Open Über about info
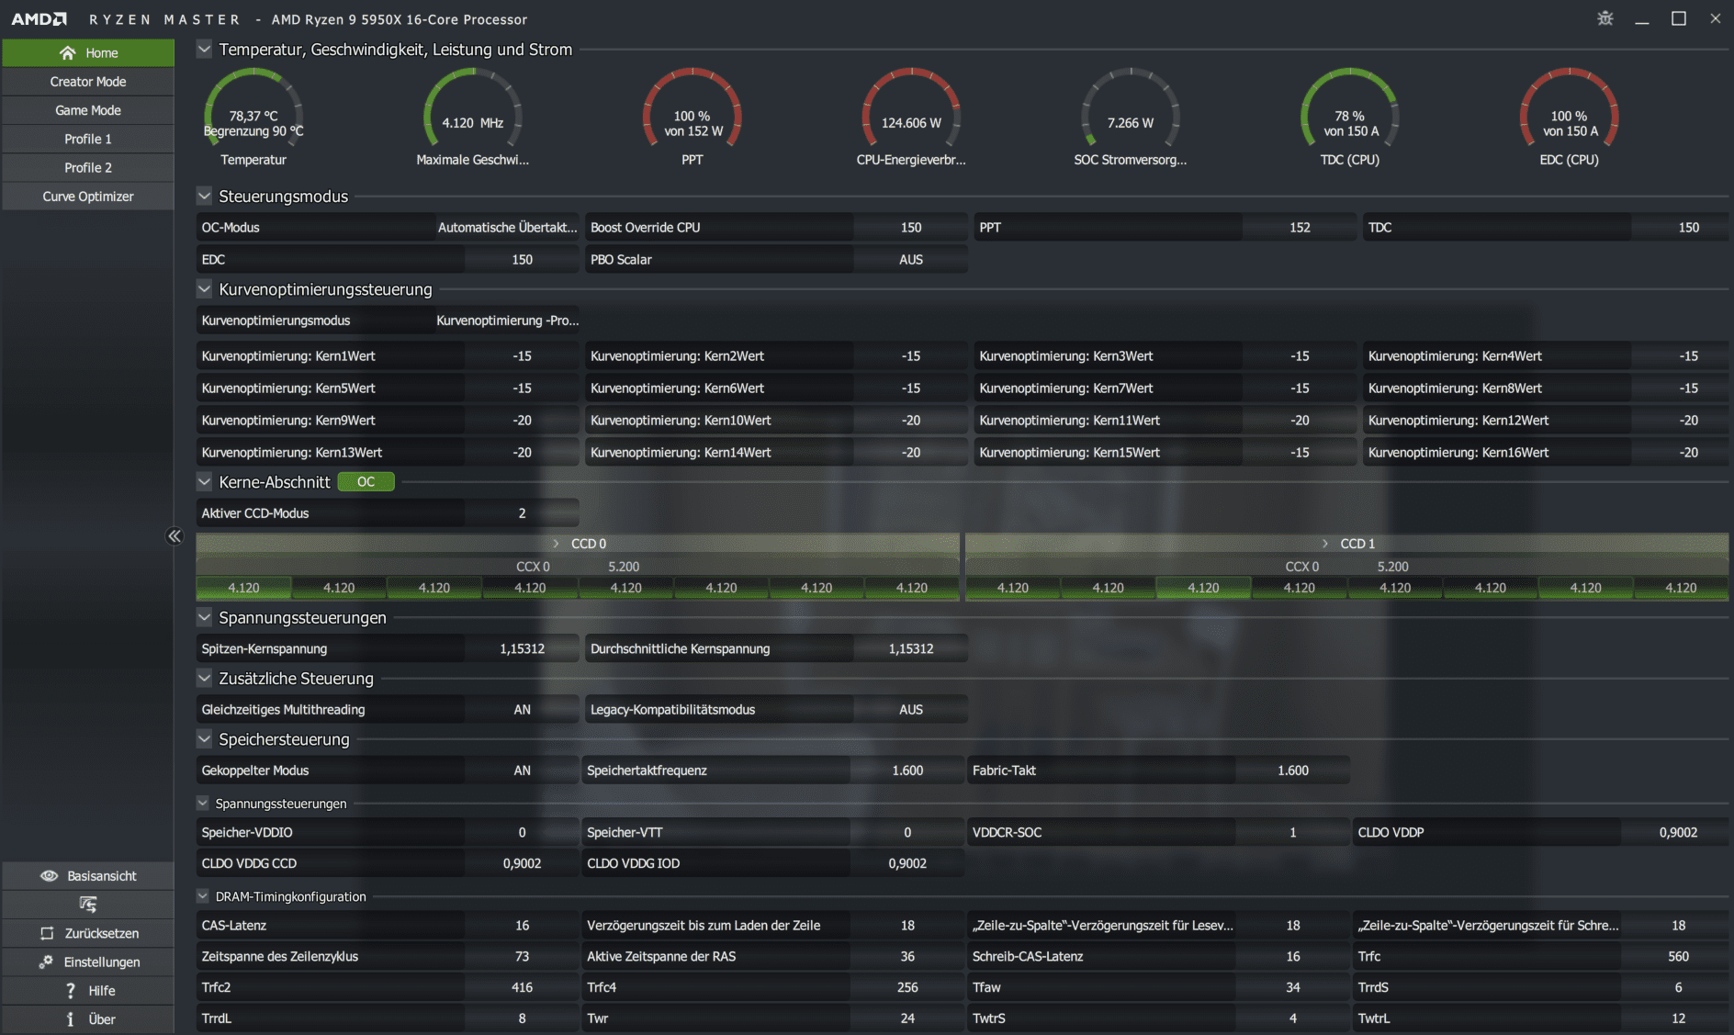Image resolution: width=1734 pixels, height=1035 pixels. (88, 1019)
